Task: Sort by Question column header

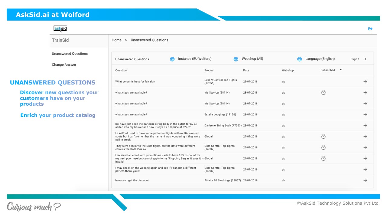Action: [x=121, y=70]
